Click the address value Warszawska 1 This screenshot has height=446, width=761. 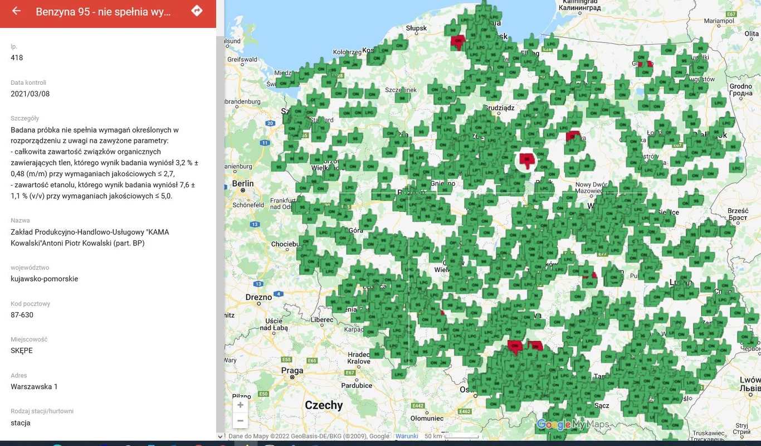(x=34, y=386)
